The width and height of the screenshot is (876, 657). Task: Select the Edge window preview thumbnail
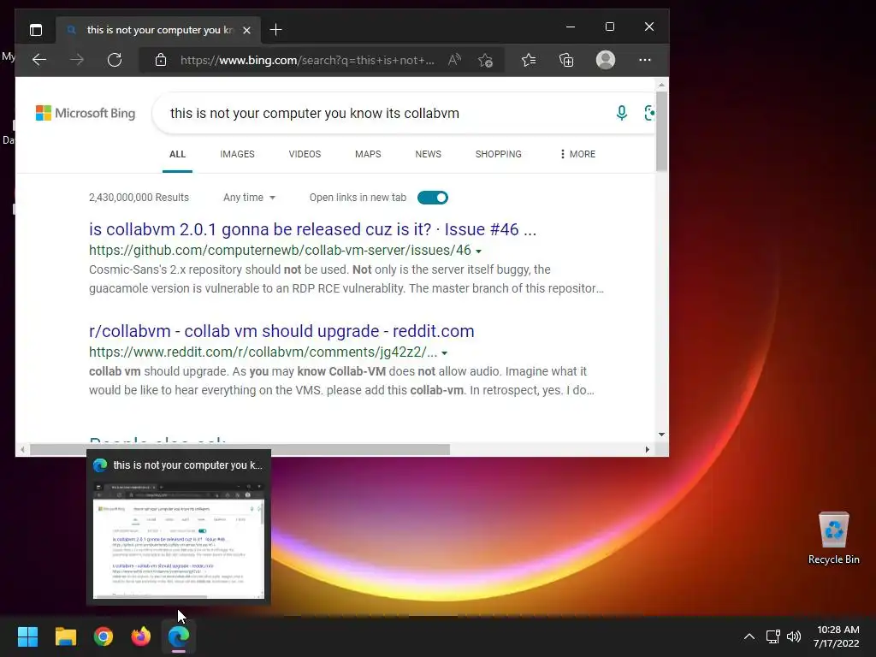click(178, 540)
